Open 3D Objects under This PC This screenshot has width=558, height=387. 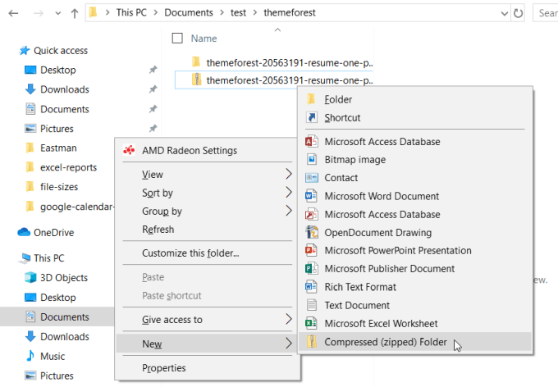coord(64,278)
